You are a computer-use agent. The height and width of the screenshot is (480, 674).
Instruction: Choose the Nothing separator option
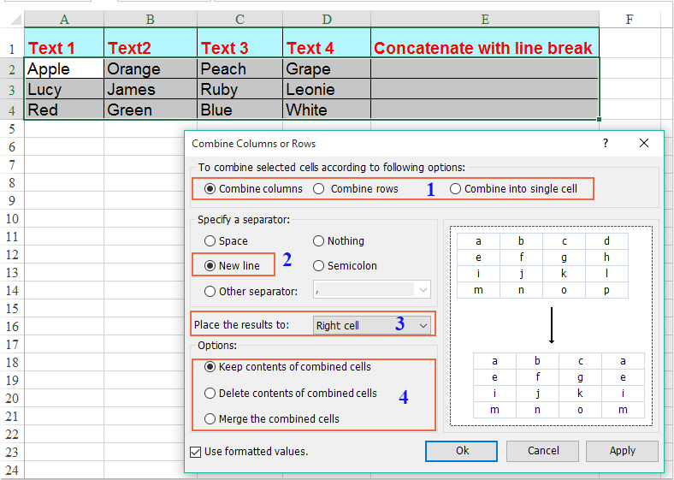319,241
